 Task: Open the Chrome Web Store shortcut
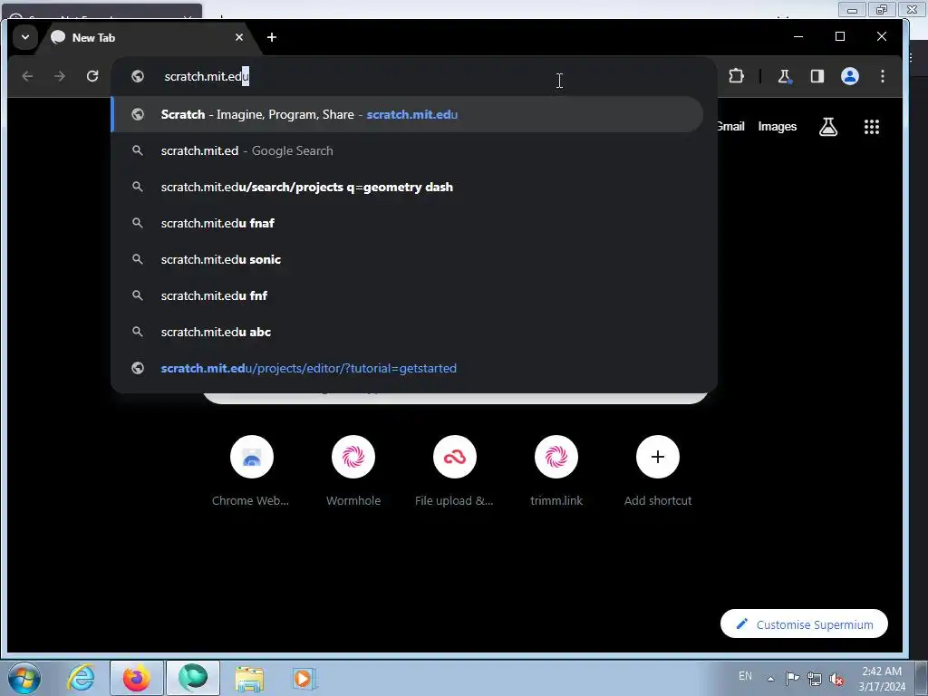(252, 471)
